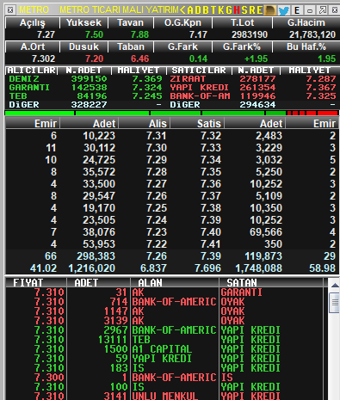The image size is (340, 400).
Task: Click the Açılış column header
Action: 33,22
